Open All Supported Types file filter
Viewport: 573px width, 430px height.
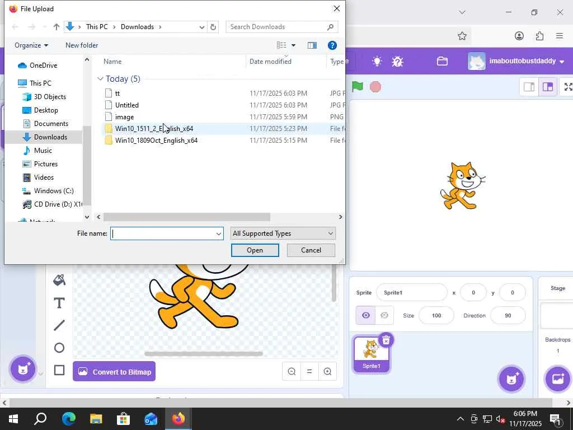283,233
